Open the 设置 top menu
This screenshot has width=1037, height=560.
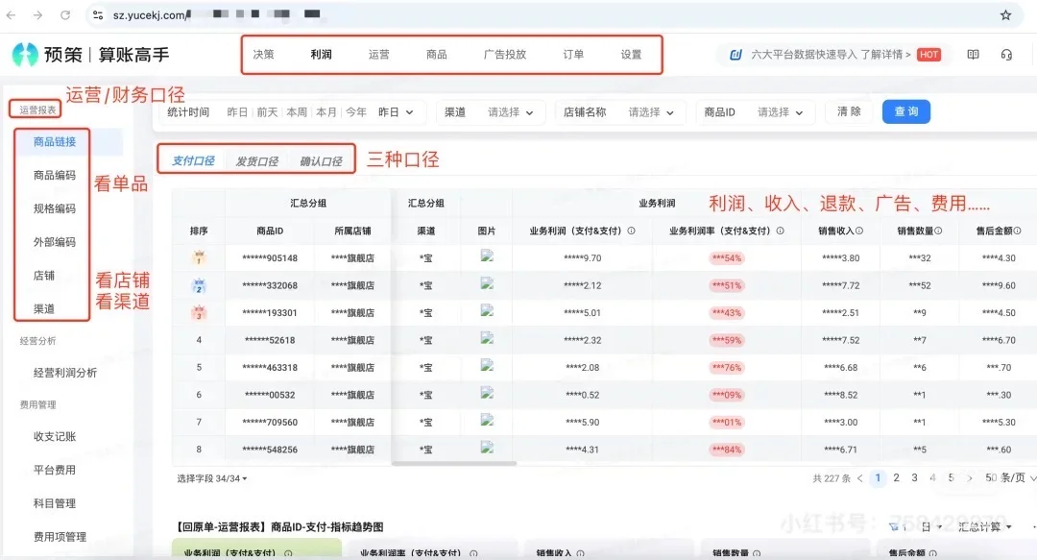pyautogui.click(x=631, y=55)
